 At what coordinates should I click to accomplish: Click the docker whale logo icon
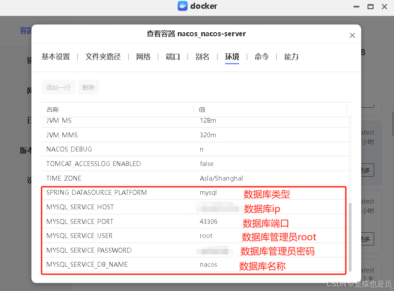pos(183,6)
